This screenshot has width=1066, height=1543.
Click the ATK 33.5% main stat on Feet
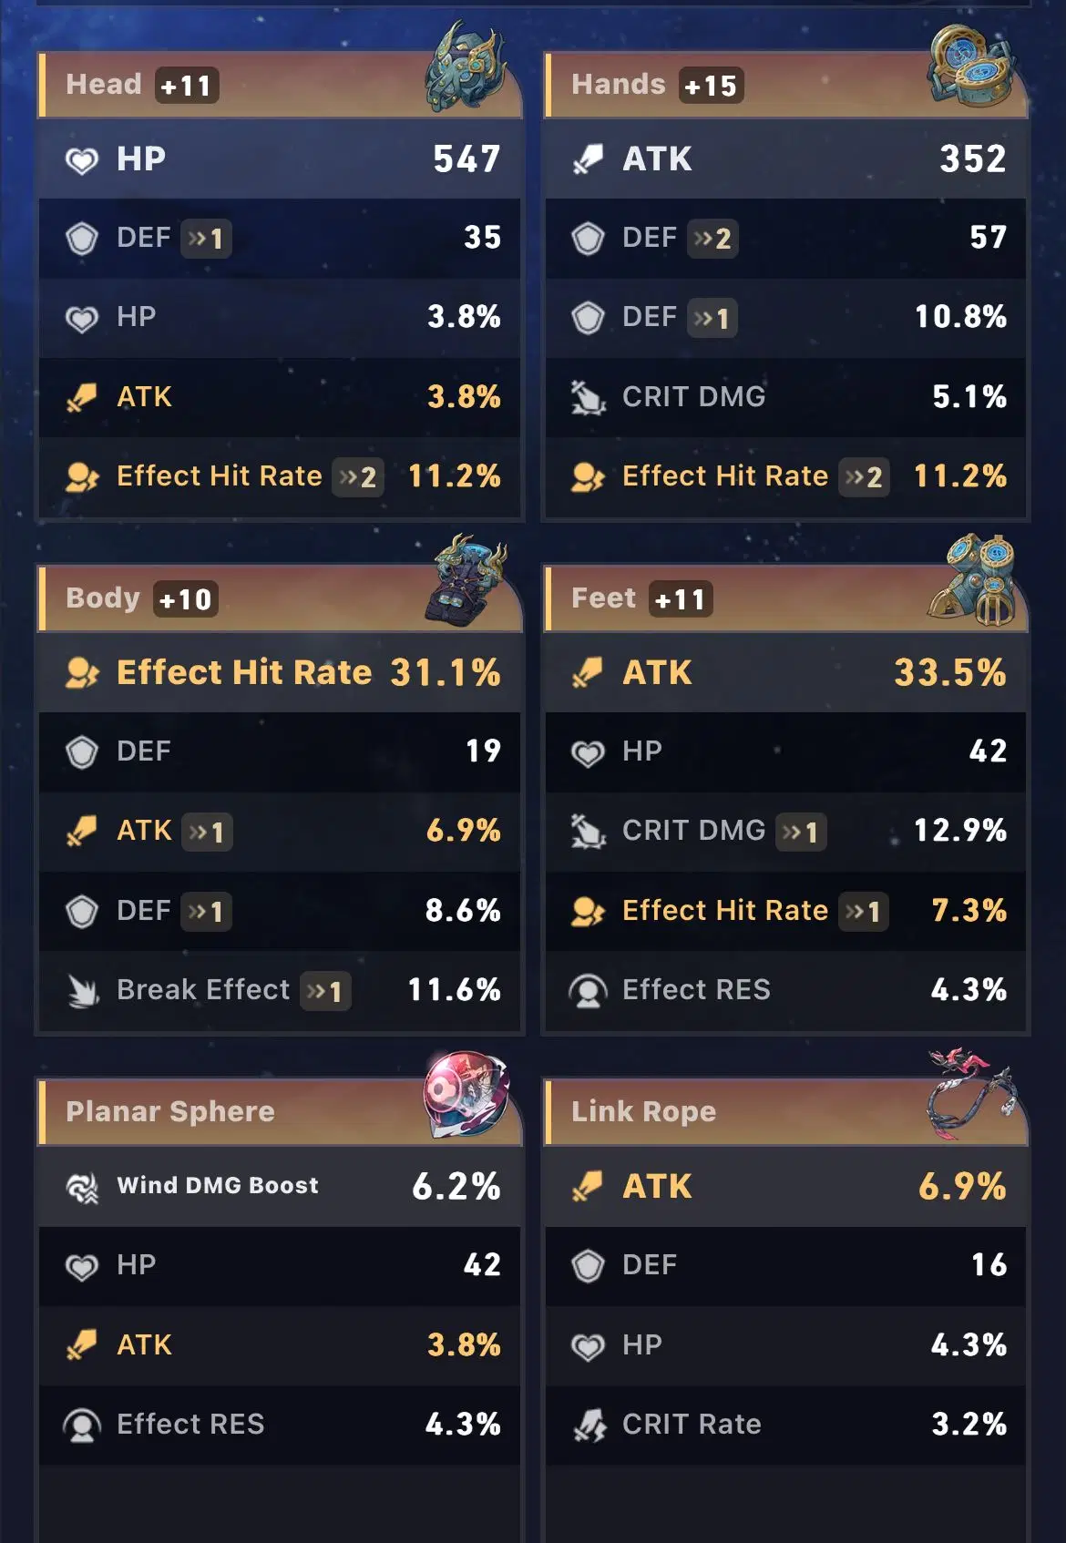click(x=784, y=672)
